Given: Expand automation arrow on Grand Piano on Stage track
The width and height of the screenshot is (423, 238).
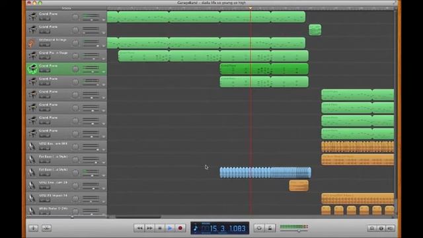Looking at the screenshot, I should (x=104, y=59).
